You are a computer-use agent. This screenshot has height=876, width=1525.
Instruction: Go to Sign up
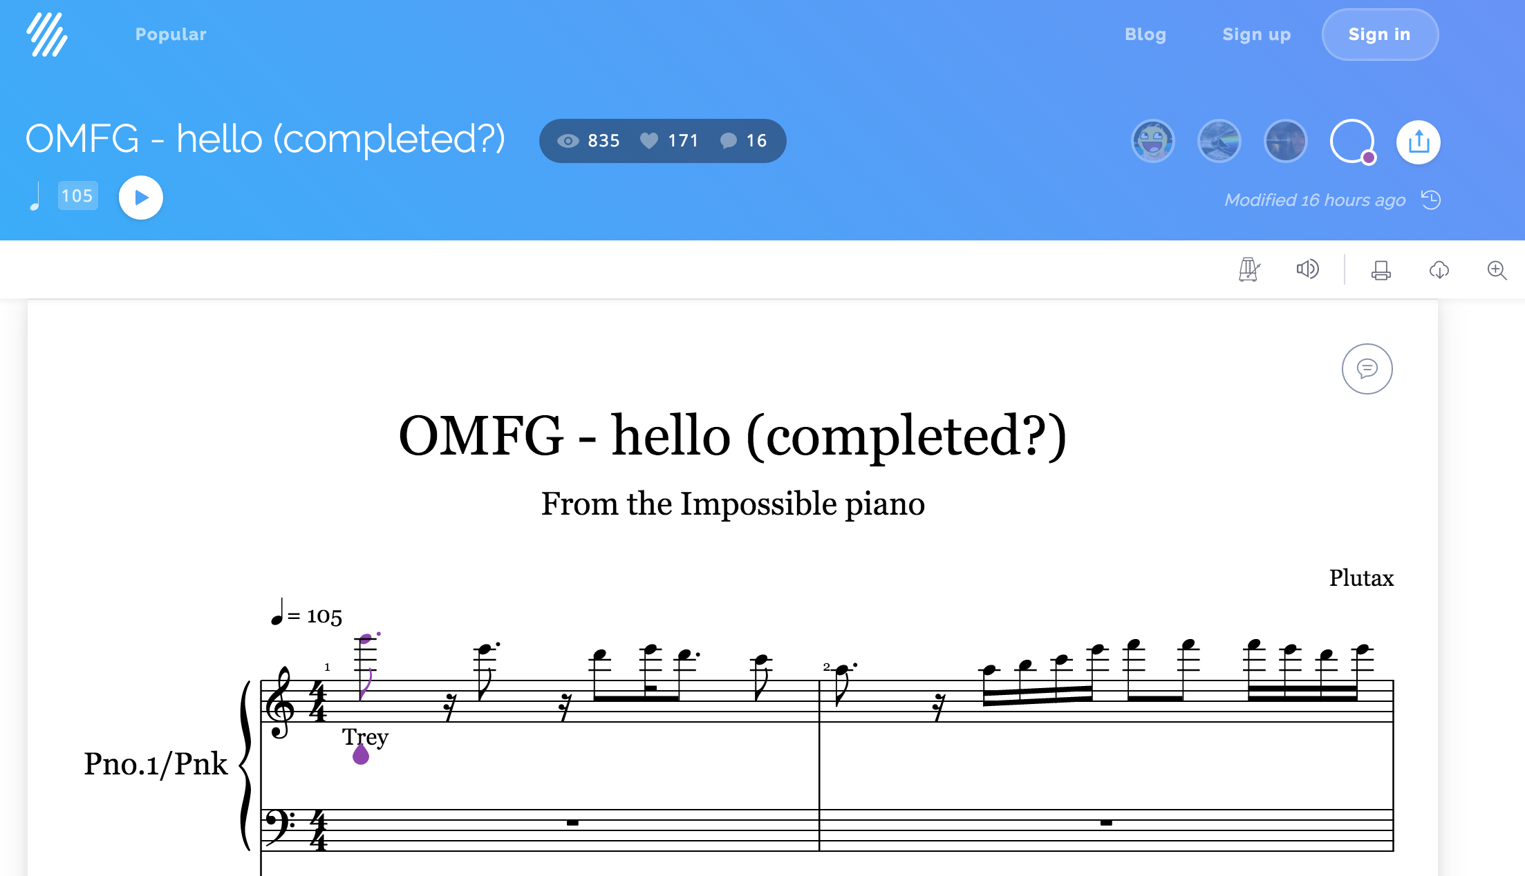click(x=1257, y=35)
